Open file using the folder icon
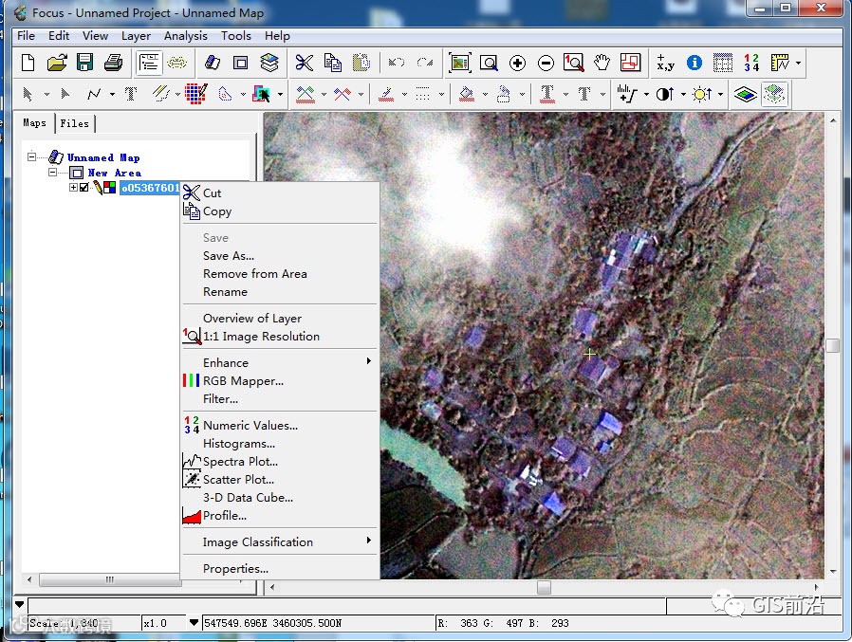The width and height of the screenshot is (852, 642). 57,63
